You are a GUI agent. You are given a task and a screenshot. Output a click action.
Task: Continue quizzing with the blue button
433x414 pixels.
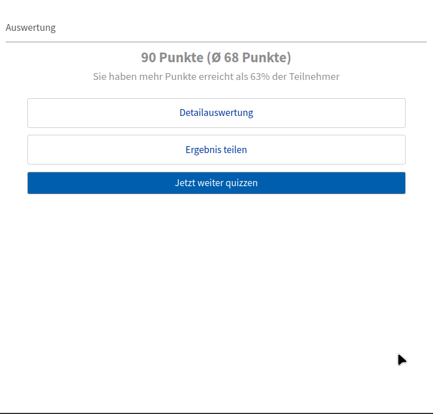[x=216, y=183]
